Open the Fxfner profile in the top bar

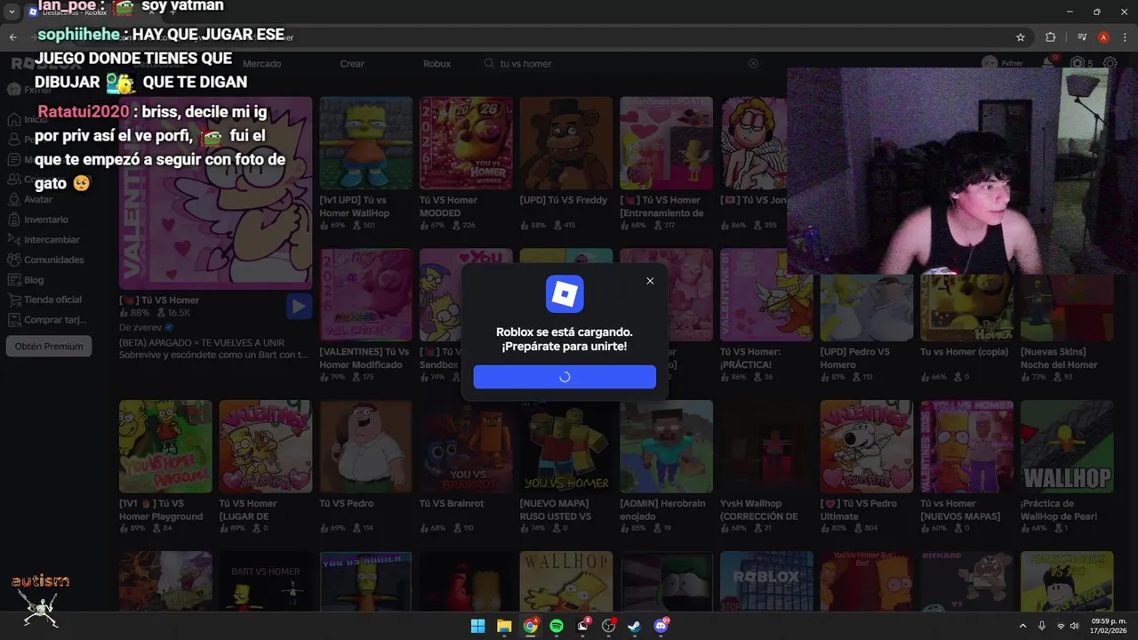(1002, 64)
